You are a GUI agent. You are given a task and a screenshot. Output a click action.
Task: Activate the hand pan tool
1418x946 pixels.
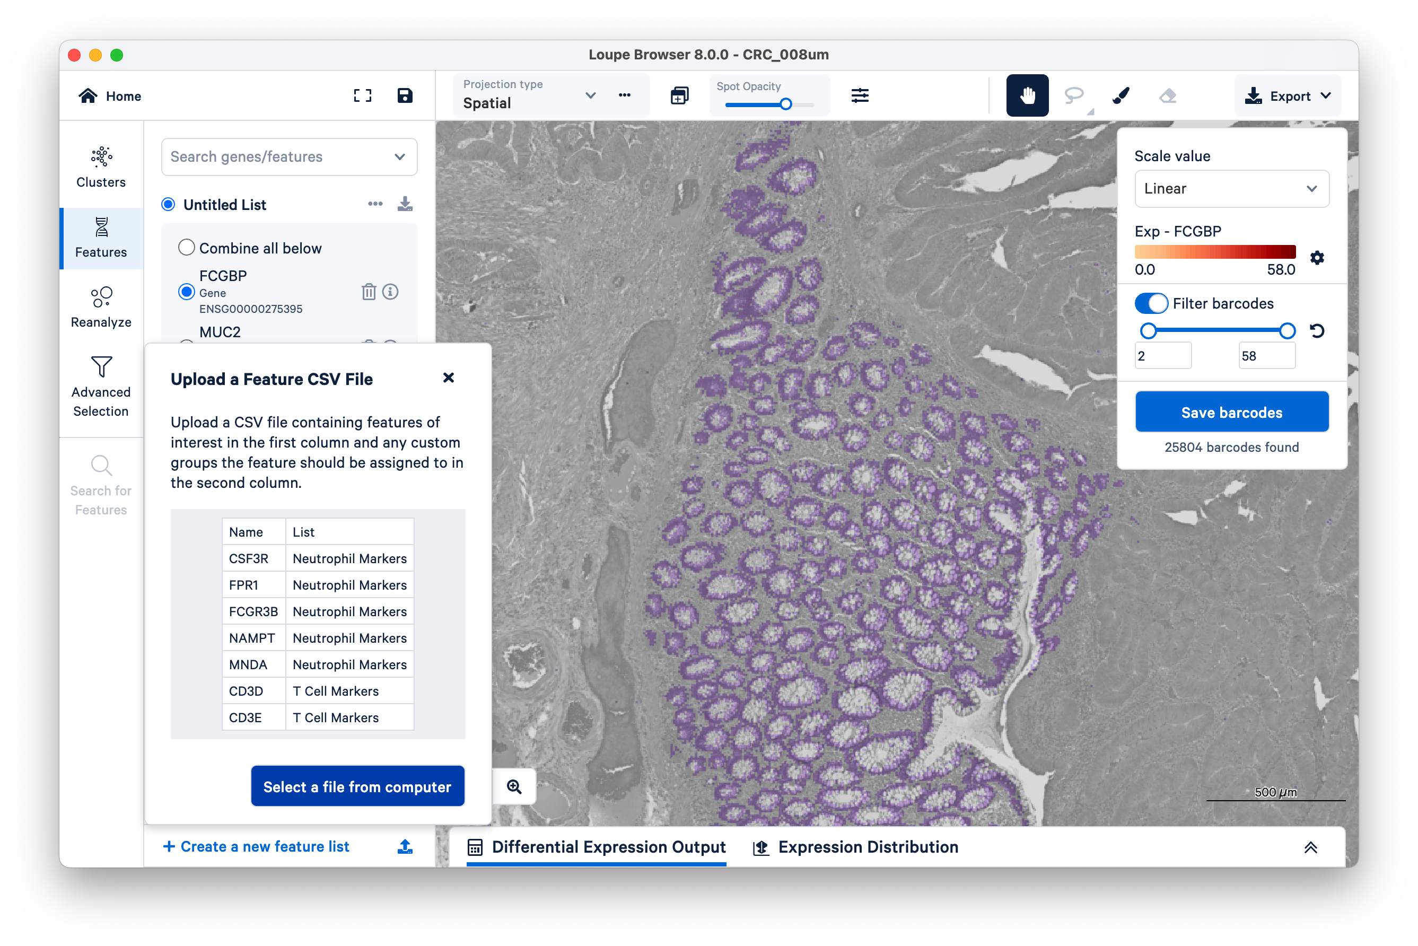[1027, 95]
